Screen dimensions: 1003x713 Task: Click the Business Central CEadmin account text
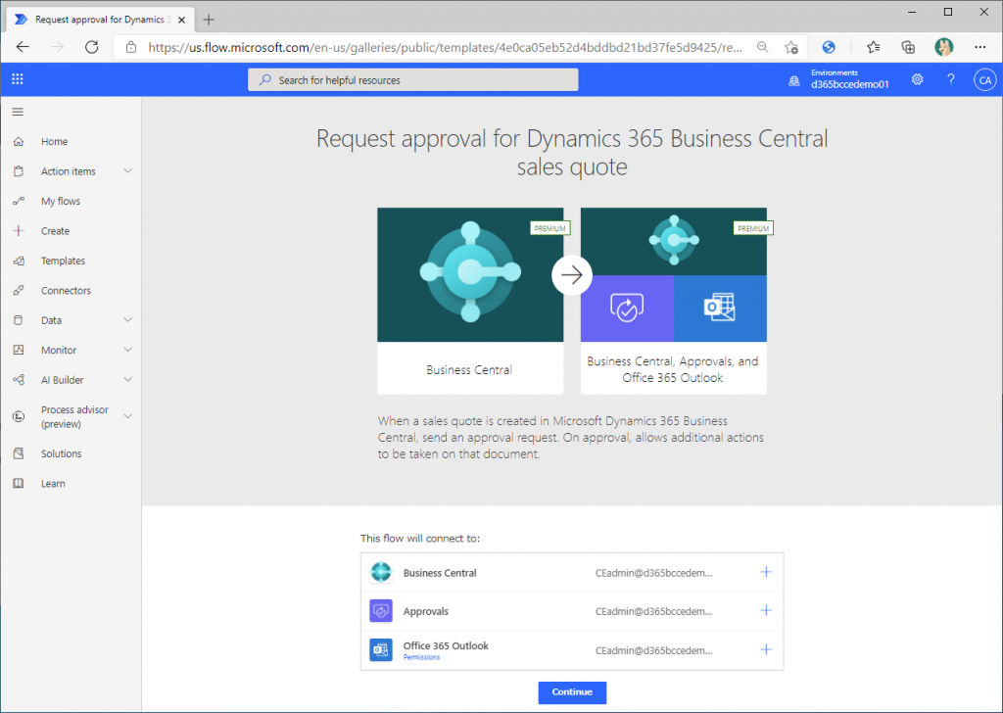[x=653, y=573]
